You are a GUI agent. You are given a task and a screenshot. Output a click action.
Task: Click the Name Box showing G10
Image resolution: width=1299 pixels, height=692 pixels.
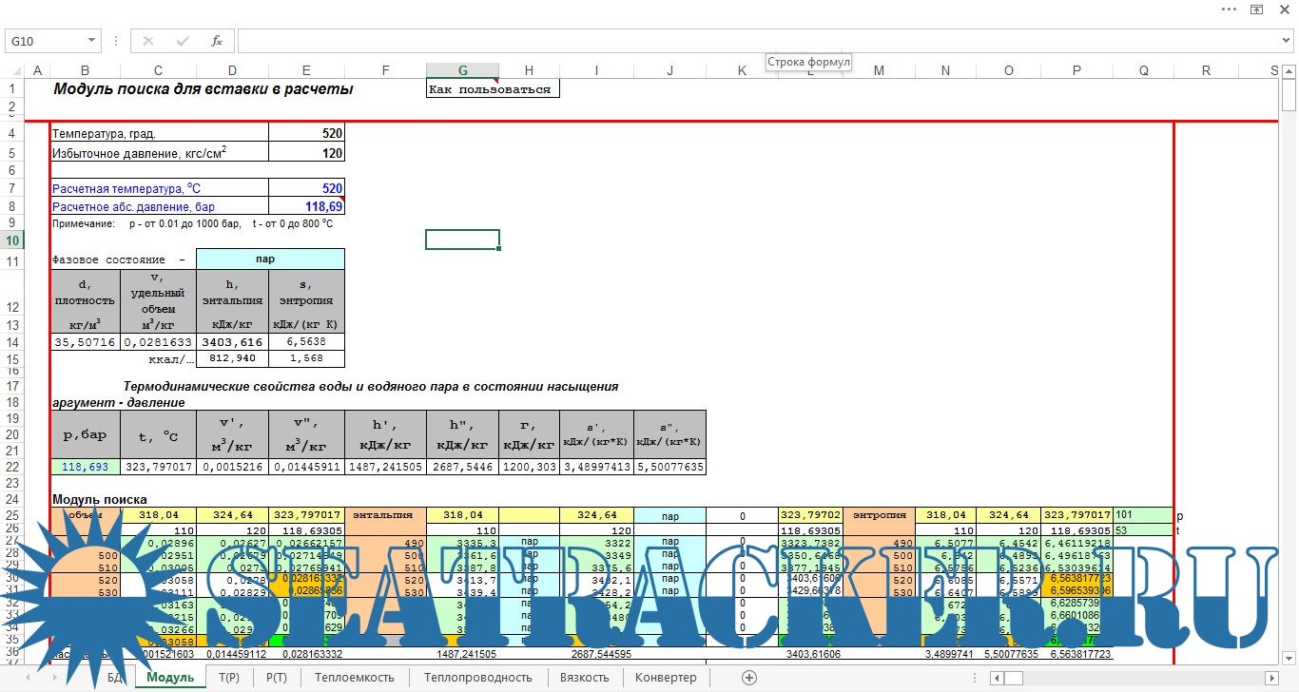46,41
